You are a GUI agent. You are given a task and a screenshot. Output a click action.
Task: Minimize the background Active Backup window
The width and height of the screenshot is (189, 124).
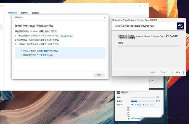[x=135, y=6]
